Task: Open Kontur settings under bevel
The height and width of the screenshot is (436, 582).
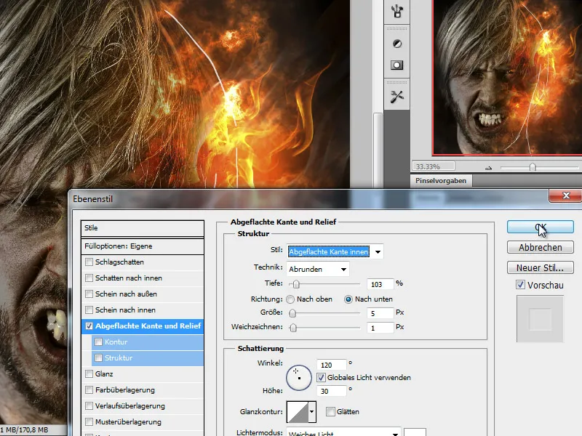Action: [116, 342]
